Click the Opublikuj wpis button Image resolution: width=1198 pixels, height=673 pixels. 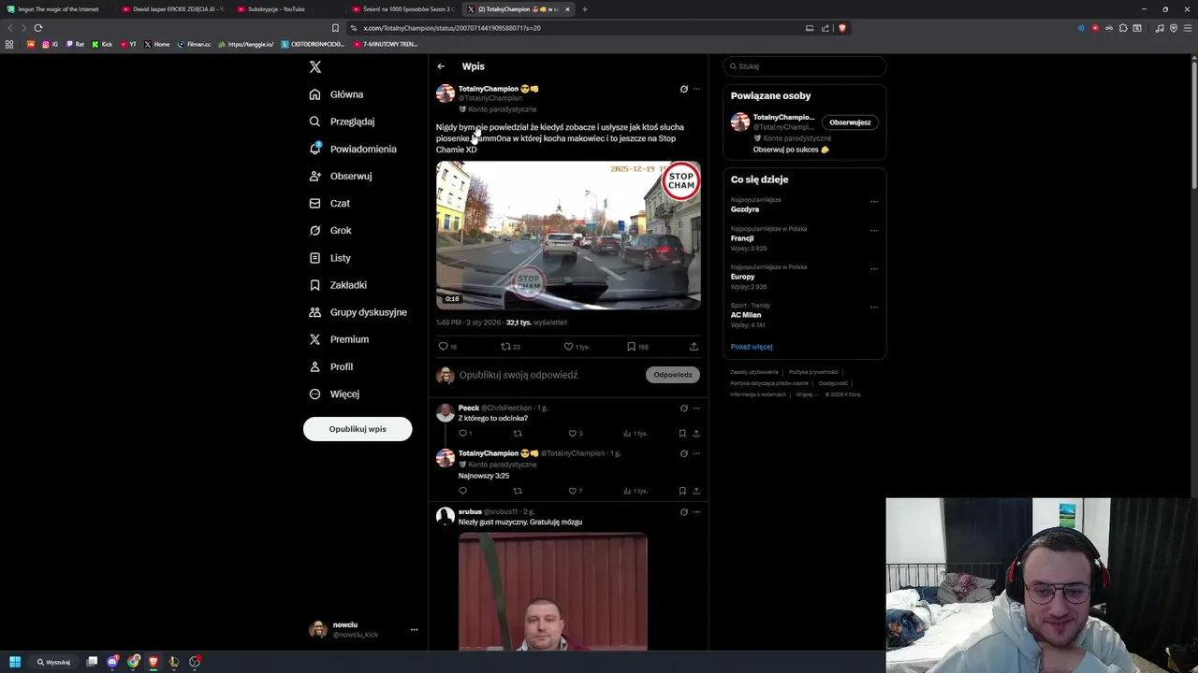[x=358, y=429]
